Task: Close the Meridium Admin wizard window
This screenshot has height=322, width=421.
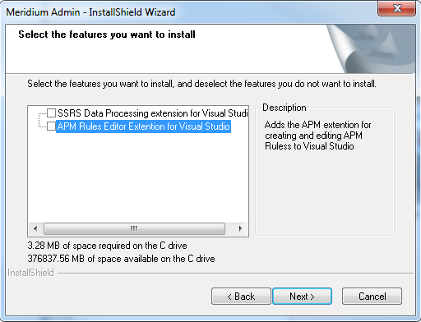Action: 396,8
